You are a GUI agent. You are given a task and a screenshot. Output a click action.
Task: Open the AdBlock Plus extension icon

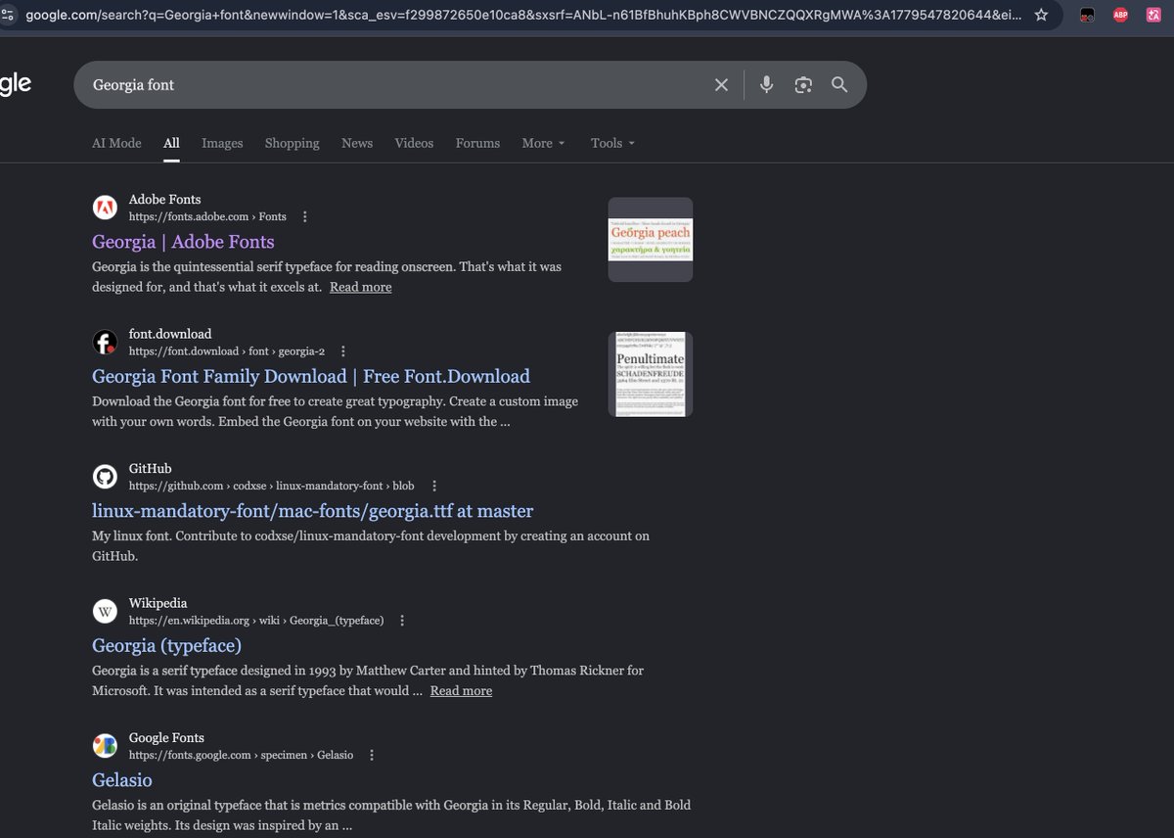pyautogui.click(x=1119, y=16)
